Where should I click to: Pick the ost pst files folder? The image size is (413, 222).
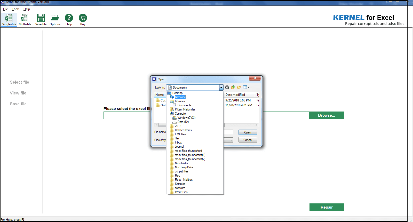(181, 171)
